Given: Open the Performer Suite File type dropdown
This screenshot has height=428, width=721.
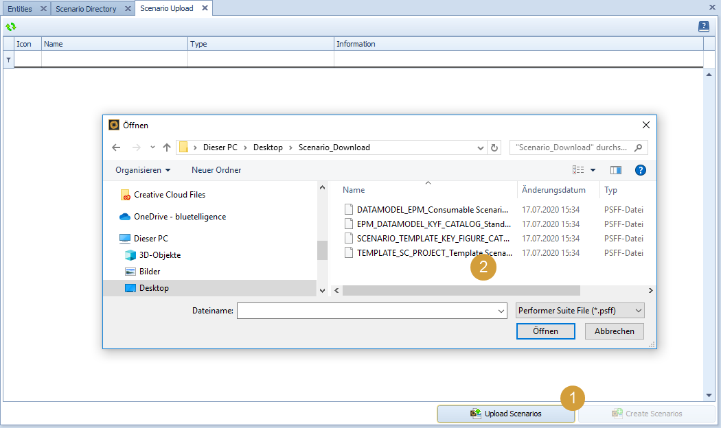Looking at the screenshot, I should [x=580, y=310].
